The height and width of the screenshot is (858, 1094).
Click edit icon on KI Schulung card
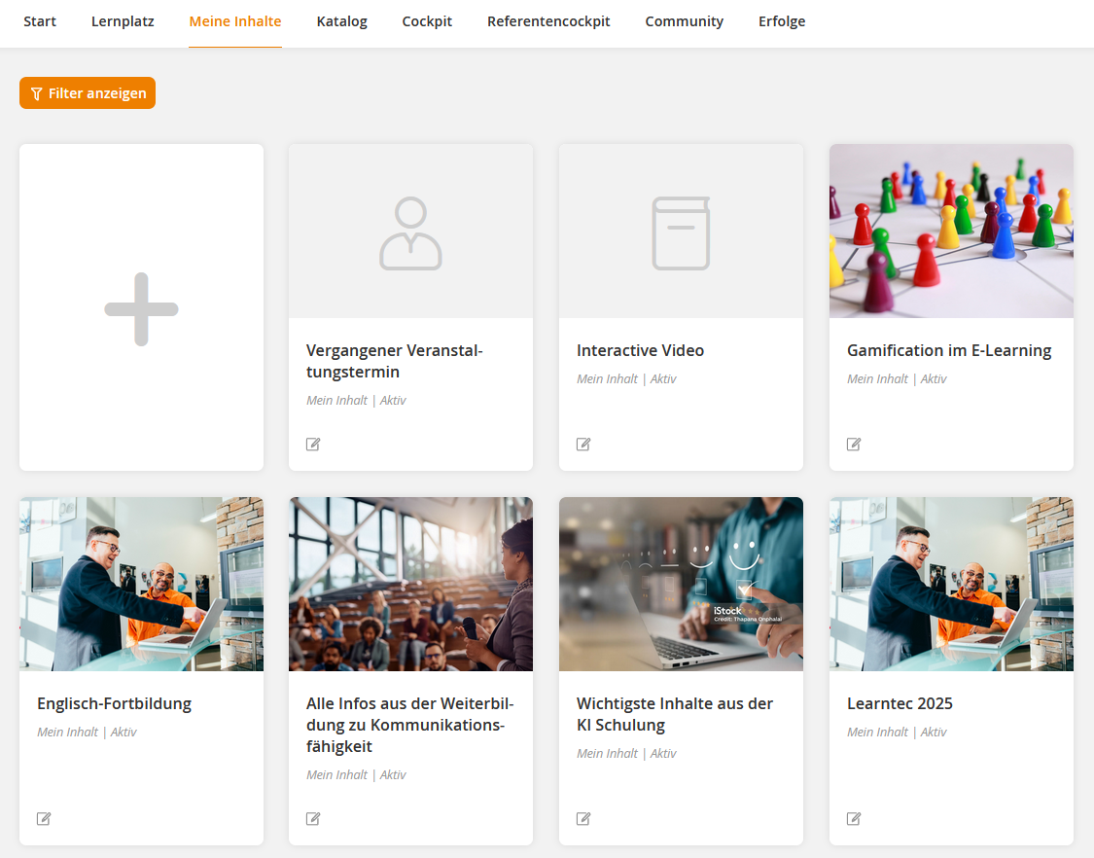click(583, 819)
